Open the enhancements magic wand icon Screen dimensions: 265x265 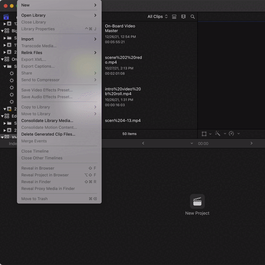218,133
